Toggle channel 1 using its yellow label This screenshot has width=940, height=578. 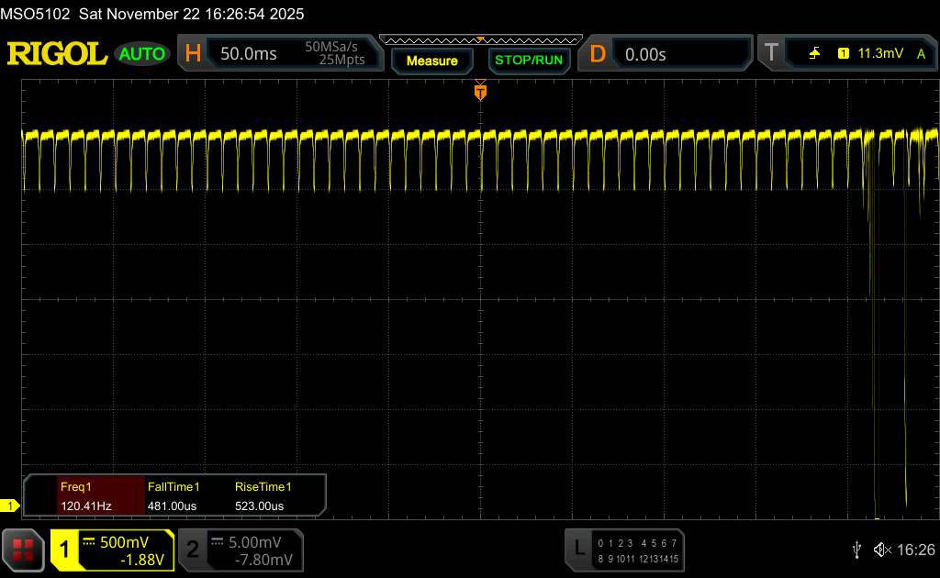tap(64, 550)
